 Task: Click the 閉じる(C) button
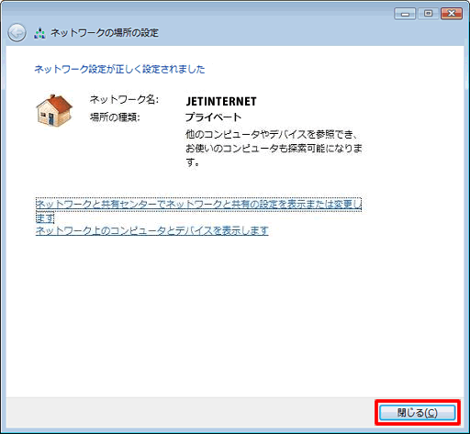click(x=418, y=413)
